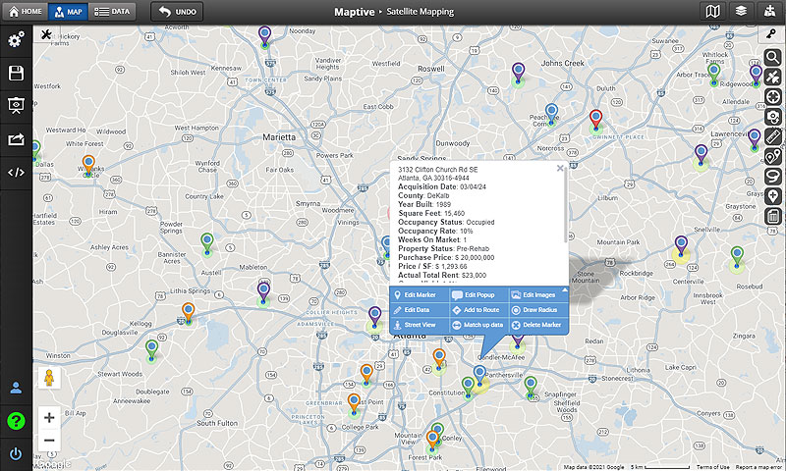Image resolution: width=786 pixels, height=471 pixels.
Task: Click the green marker near Snapfinger
Action: [531, 388]
